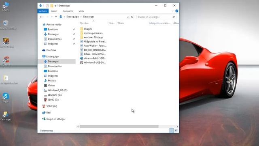Sort by Intérpretes colaboradores column

(160, 23)
